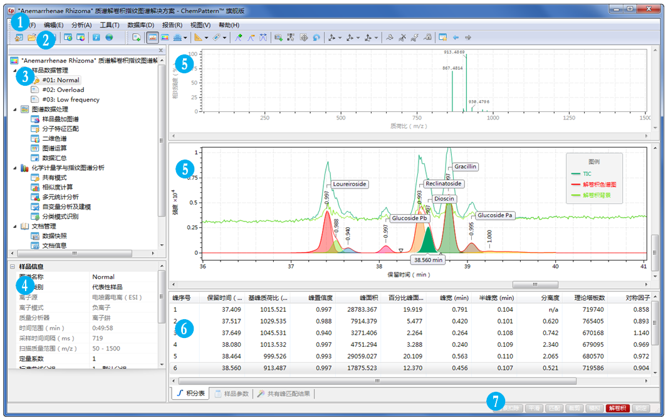Screen dimensions: 668x420
Task: Click the gray forward arrow icon
Action: 468,38
